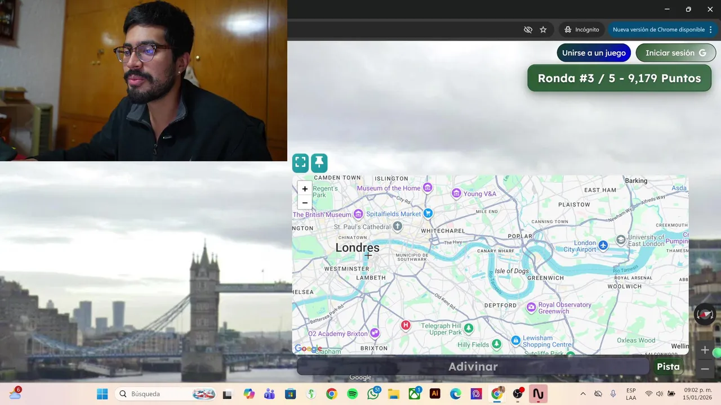Click the CANARY WHARF label
Screen dimensions: 721x405
pyautogui.click(x=496, y=251)
